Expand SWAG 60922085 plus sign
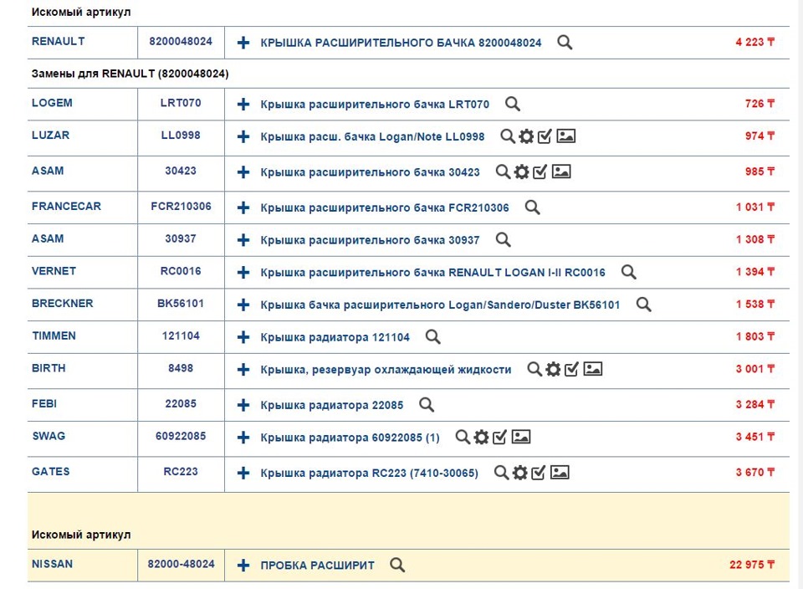This screenshot has width=803, height=589. [243, 438]
